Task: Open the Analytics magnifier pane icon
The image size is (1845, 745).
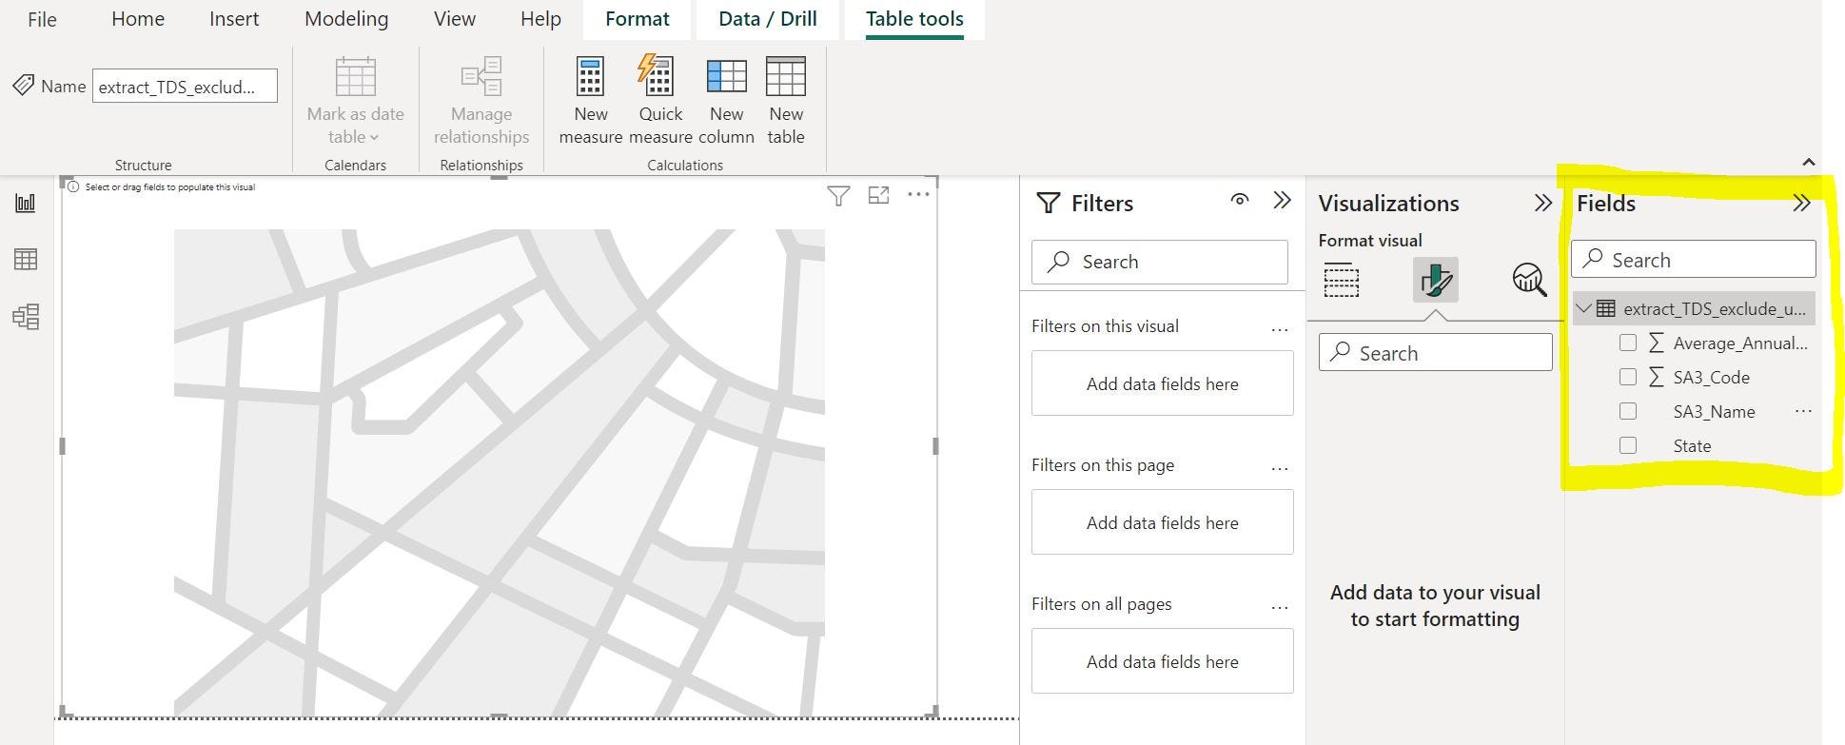Action: pos(1528,281)
